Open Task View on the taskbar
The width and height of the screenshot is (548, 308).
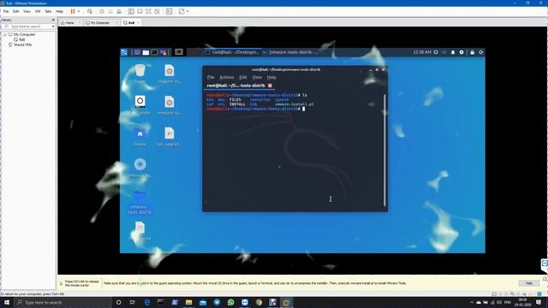[x=133, y=302]
